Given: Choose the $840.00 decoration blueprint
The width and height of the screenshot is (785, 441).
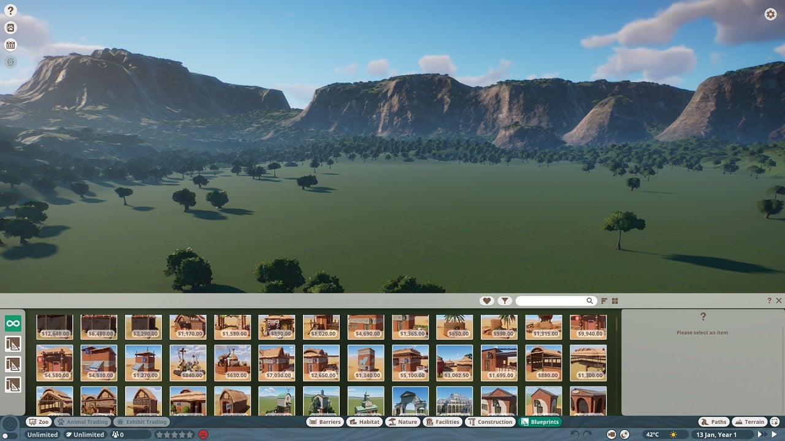Looking at the screenshot, I should point(188,363).
